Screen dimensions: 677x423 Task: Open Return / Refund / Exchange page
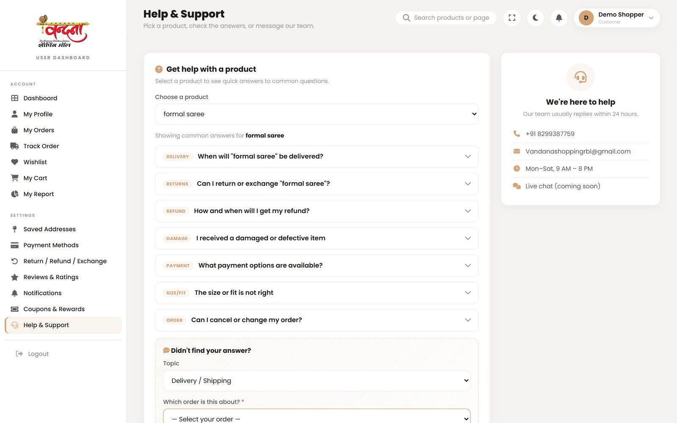(63, 261)
